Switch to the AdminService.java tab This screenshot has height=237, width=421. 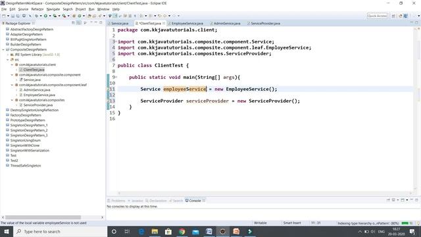(225, 24)
